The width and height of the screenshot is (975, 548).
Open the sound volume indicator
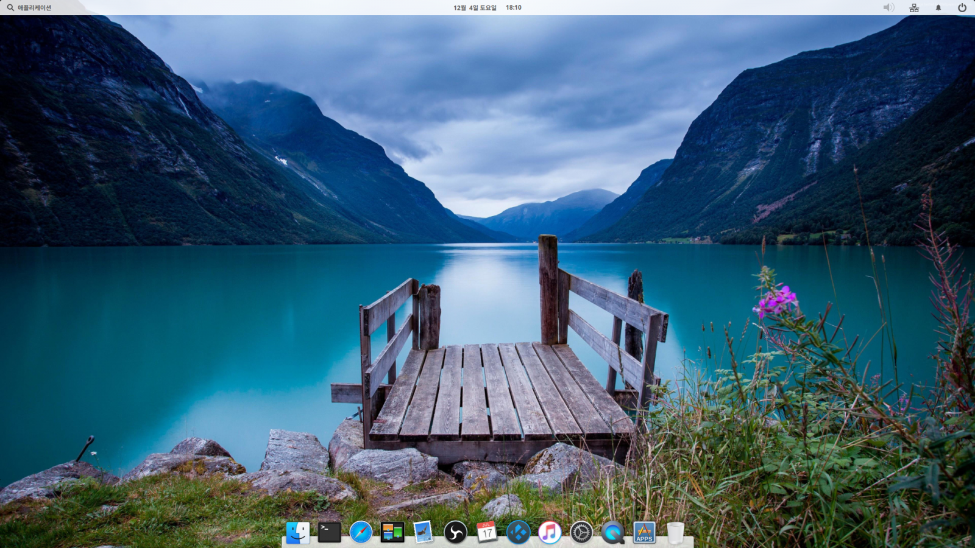point(889,8)
